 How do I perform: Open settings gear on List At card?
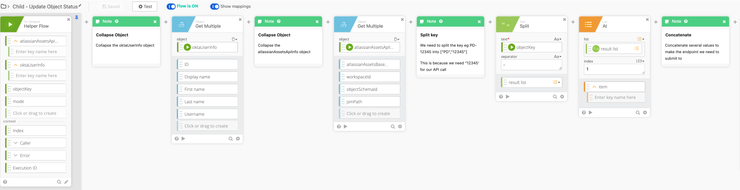pyautogui.click(x=645, y=113)
